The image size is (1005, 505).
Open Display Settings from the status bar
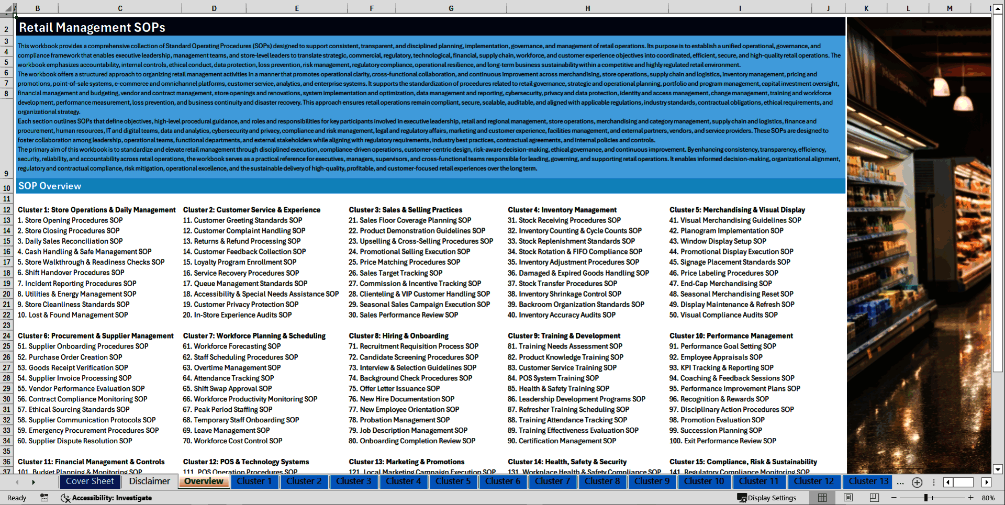click(x=767, y=498)
